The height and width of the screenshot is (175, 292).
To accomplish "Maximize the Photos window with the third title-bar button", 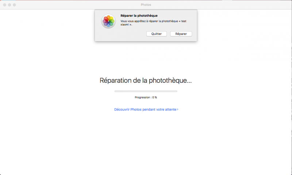I will tap(14, 5).
